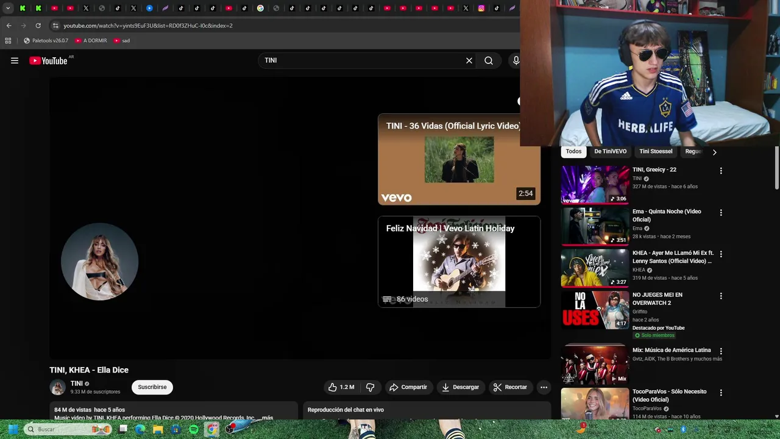Switch to the Instagram browser tab
Image resolution: width=780 pixels, height=439 pixels.
click(481, 8)
